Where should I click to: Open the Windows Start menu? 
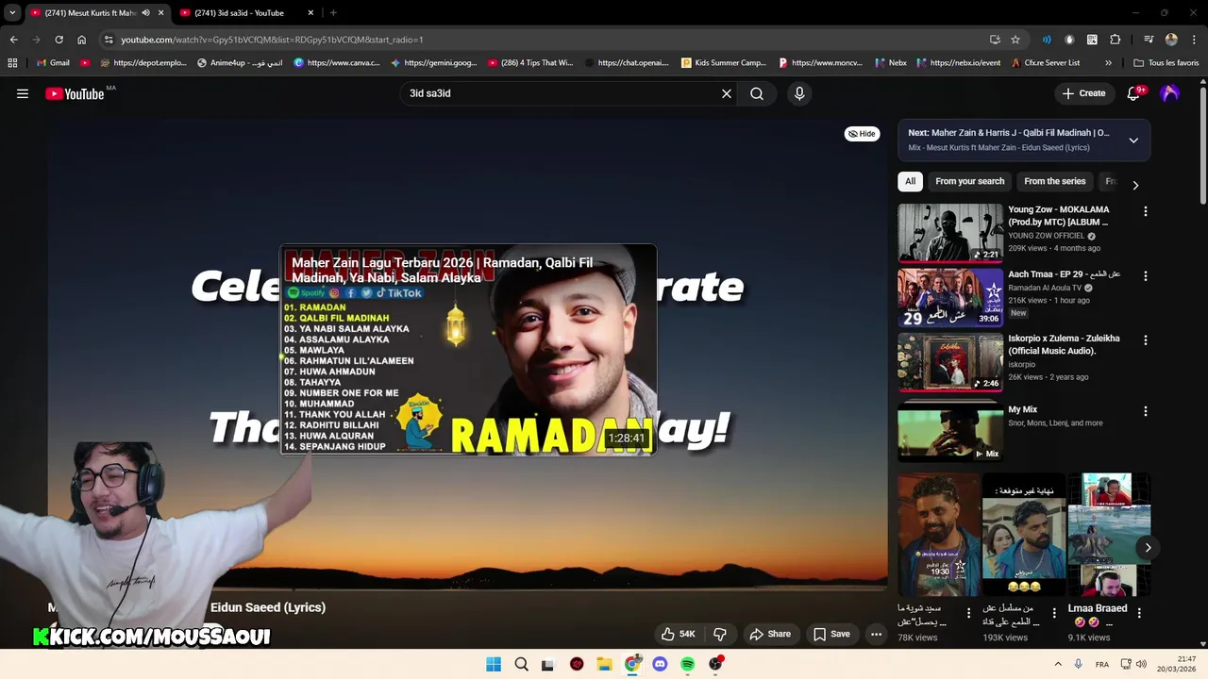[x=494, y=664]
